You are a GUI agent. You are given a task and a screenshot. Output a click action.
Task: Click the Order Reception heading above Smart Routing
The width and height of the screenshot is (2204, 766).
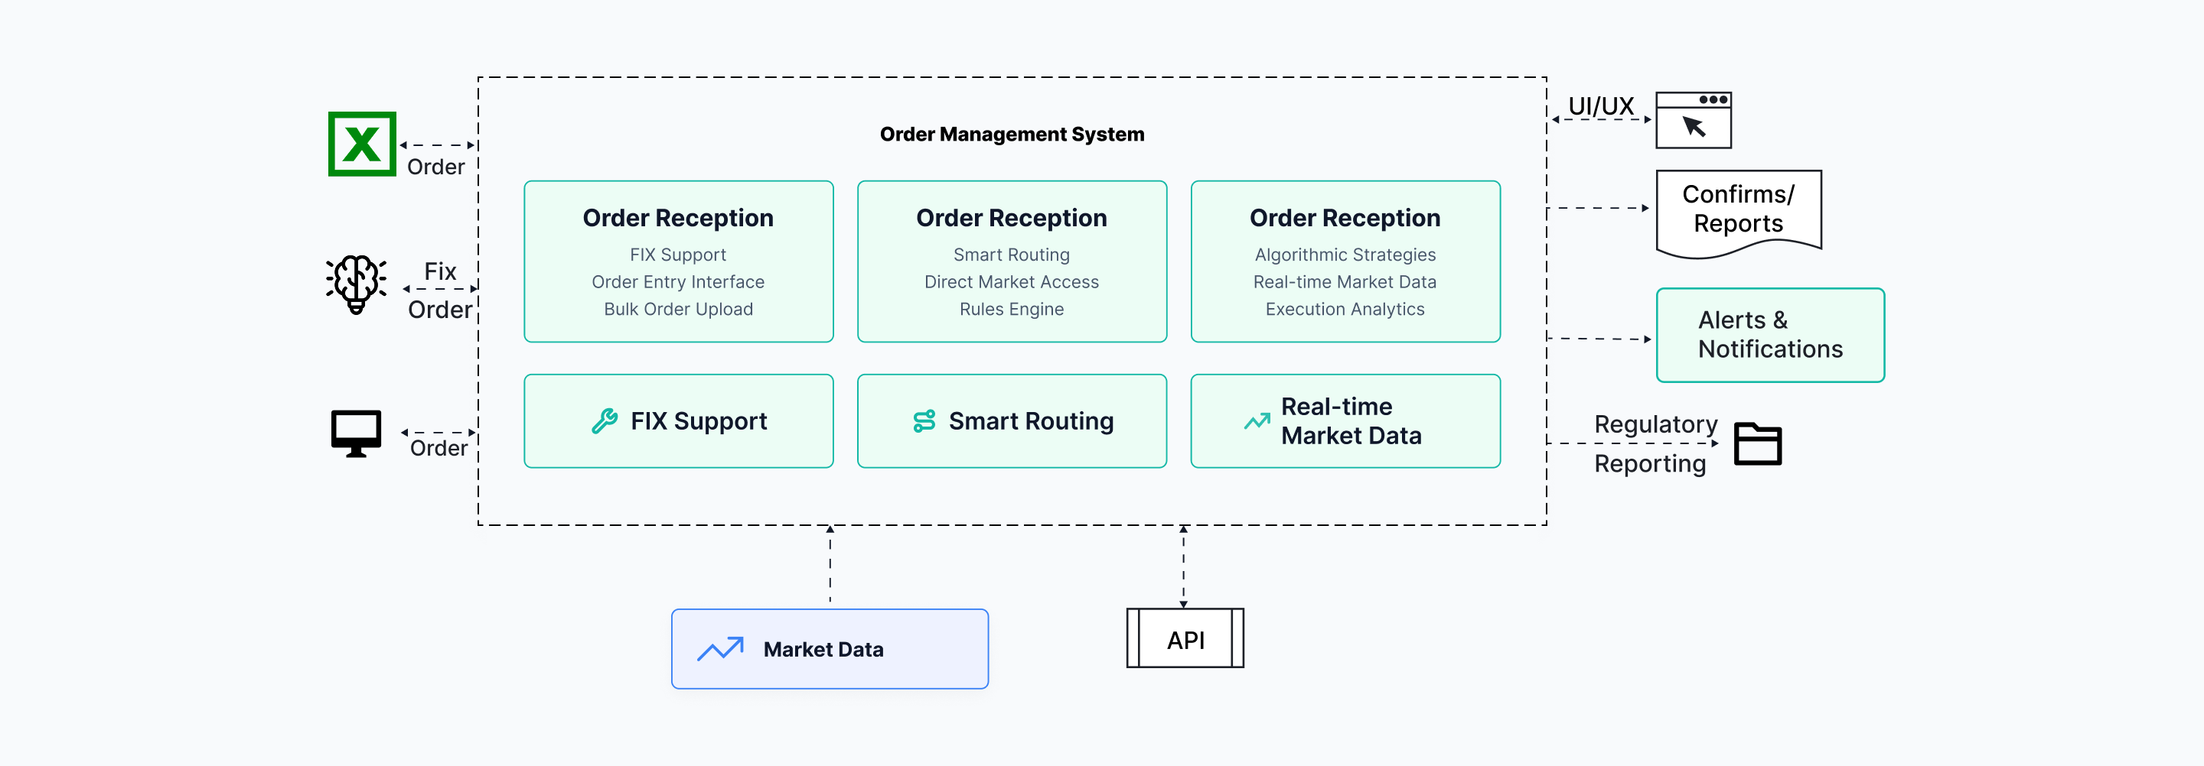(1012, 218)
